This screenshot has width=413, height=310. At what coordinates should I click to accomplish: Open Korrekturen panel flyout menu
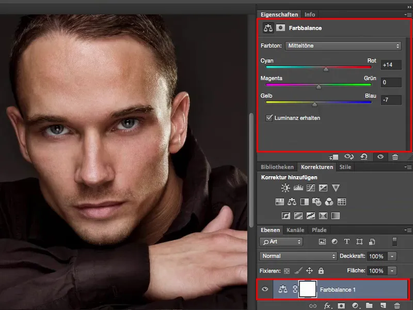pos(408,167)
